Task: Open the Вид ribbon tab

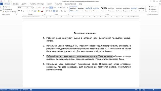Action: point(80,4)
